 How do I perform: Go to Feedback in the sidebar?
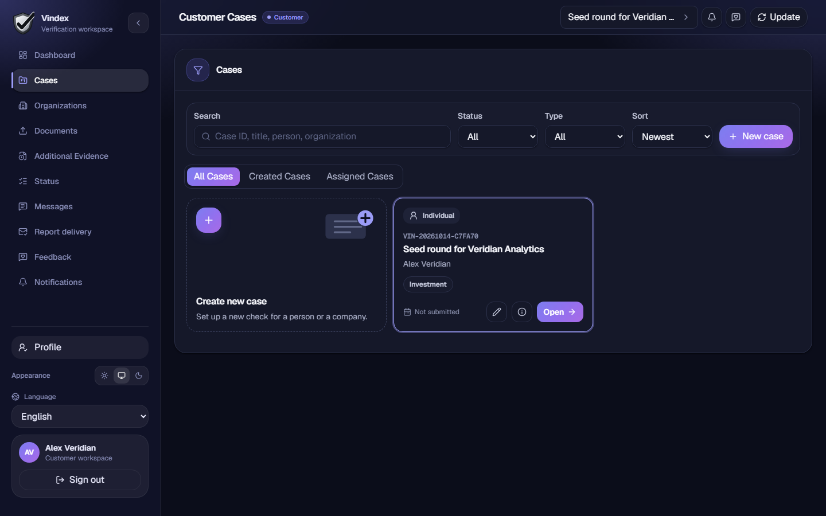pos(80,257)
